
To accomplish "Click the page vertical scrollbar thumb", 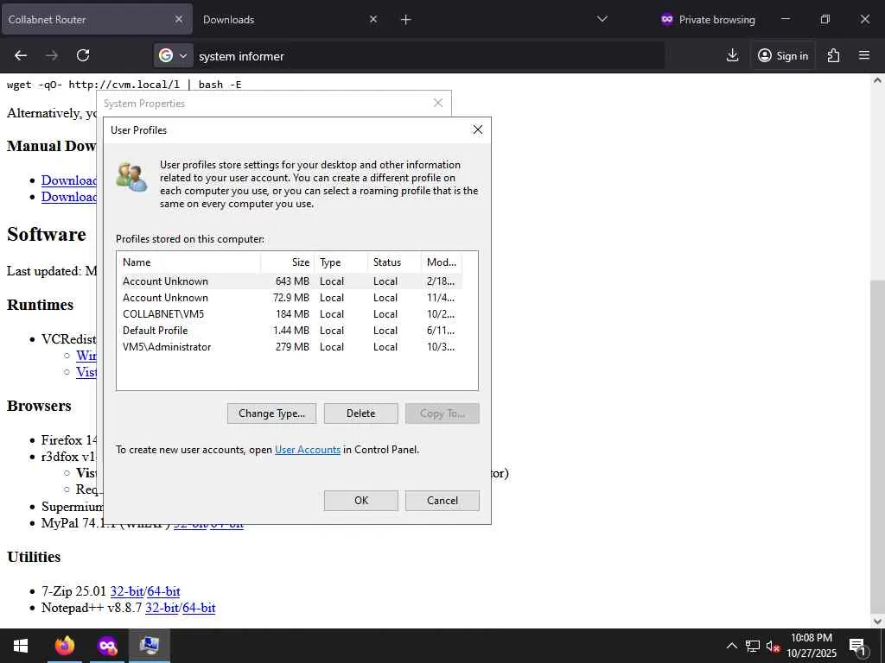I will (x=877, y=445).
